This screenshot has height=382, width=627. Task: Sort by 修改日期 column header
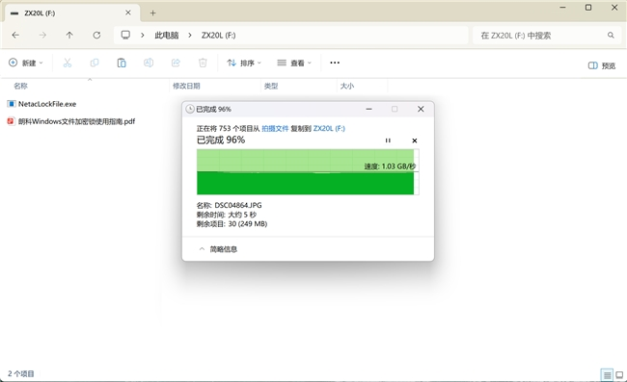(186, 86)
